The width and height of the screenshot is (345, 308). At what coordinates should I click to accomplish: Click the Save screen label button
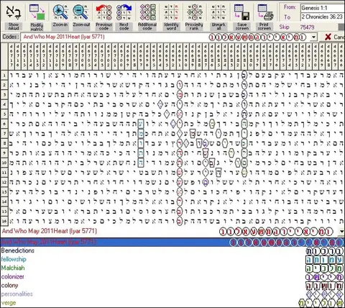pyautogui.click(x=242, y=27)
